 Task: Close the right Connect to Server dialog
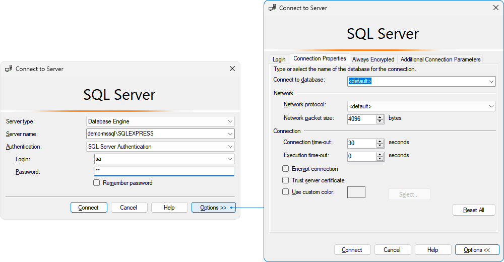(496, 8)
